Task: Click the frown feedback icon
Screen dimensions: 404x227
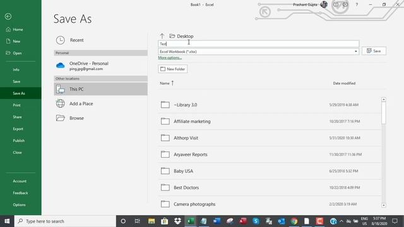Action: (345, 4)
